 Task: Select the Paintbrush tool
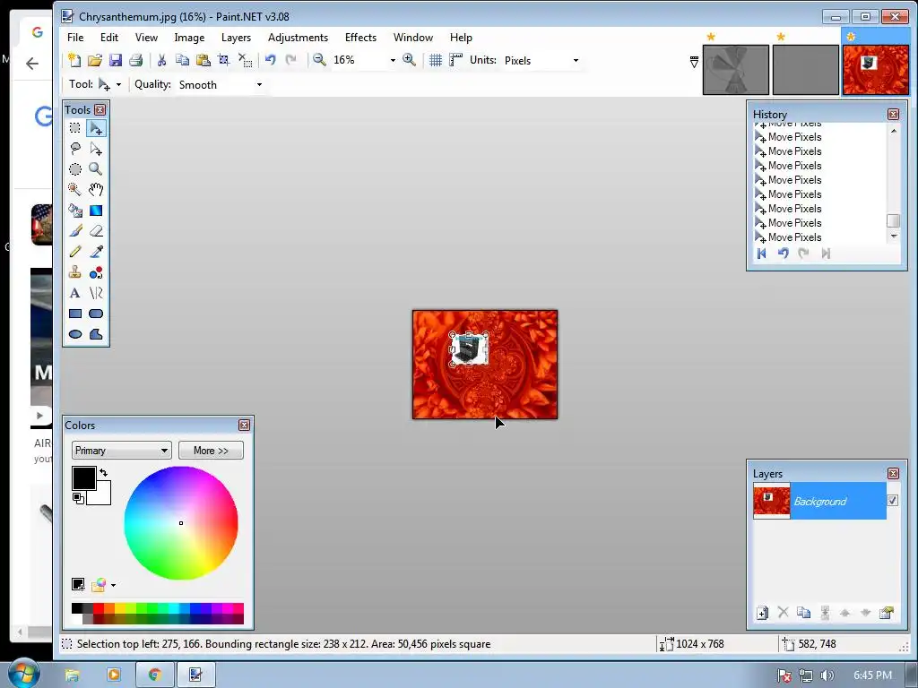click(75, 231)
